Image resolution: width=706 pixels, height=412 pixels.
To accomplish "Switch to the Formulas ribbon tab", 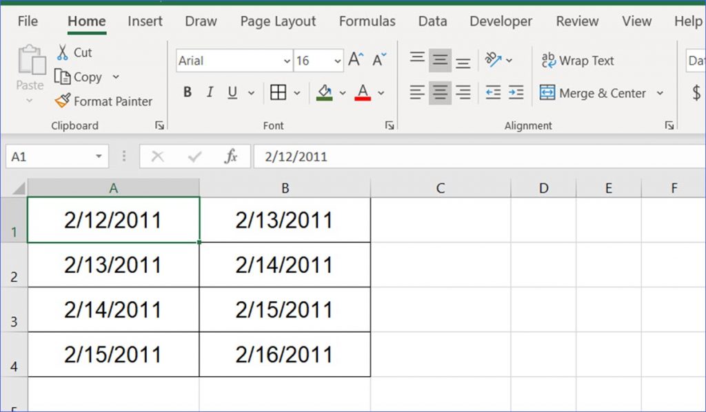I will pos(367,21).
